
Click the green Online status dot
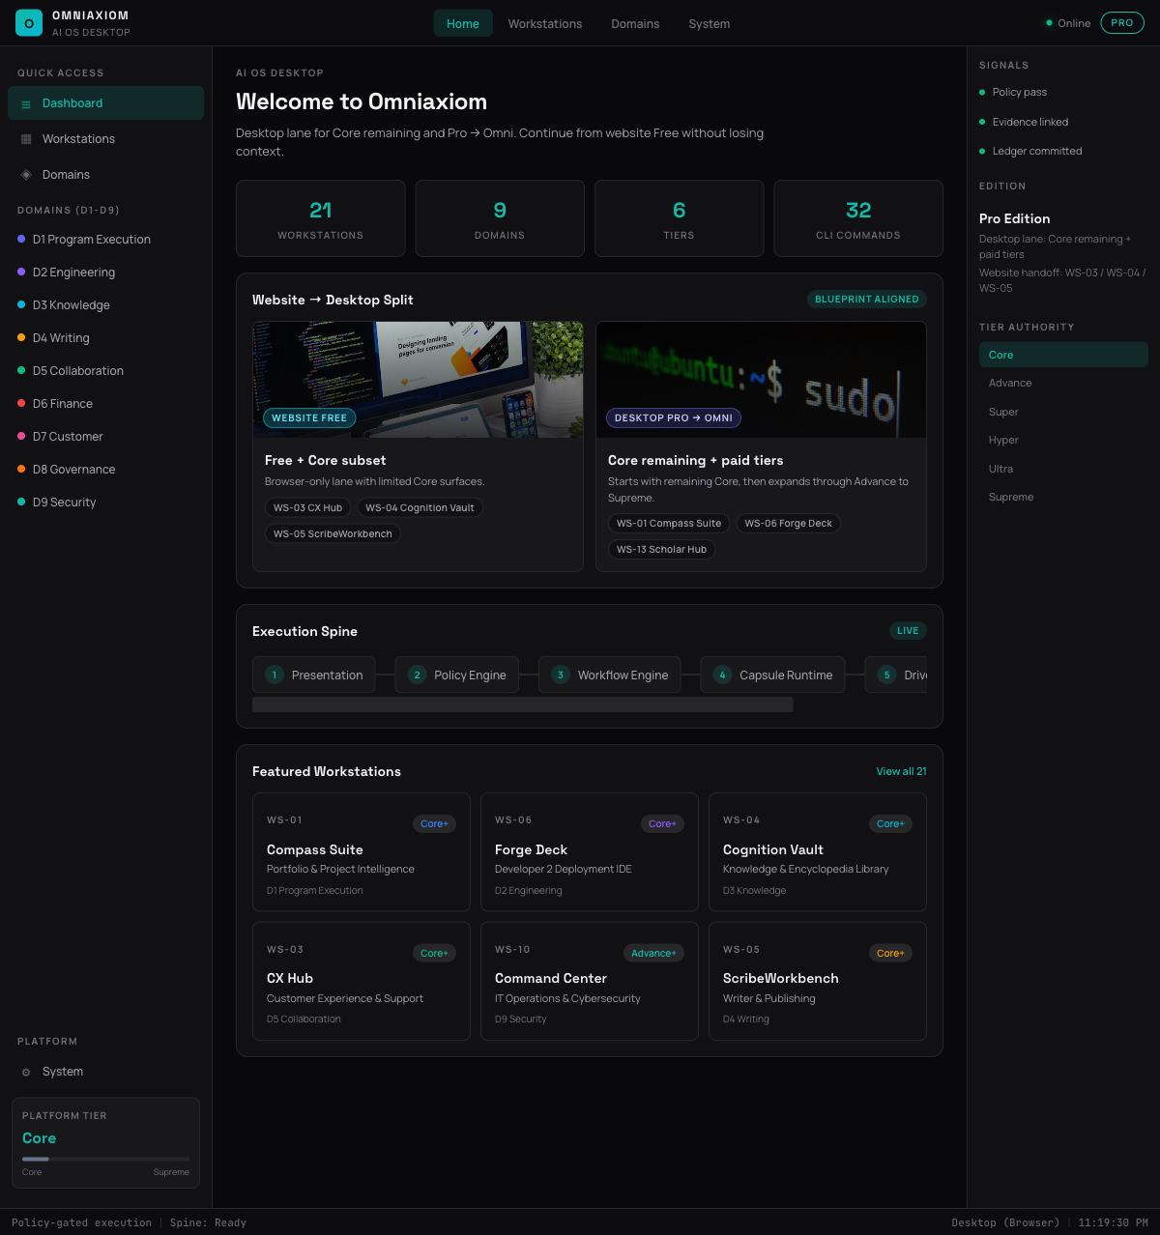pos(1048,22)
